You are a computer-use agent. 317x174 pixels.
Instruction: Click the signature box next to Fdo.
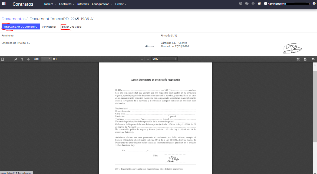pos(175,158)
